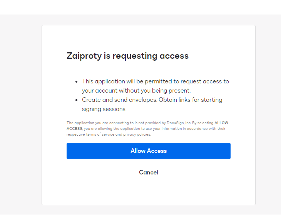Click the 'This application will be permitted' line
281x219 pixels.
(x=155, y=81)
